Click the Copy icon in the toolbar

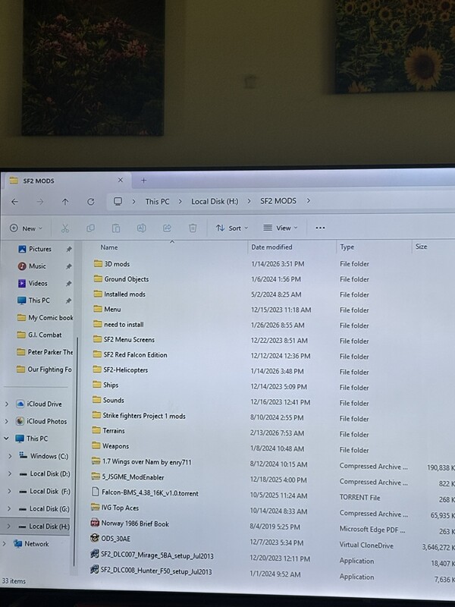[x=90, y=228]
